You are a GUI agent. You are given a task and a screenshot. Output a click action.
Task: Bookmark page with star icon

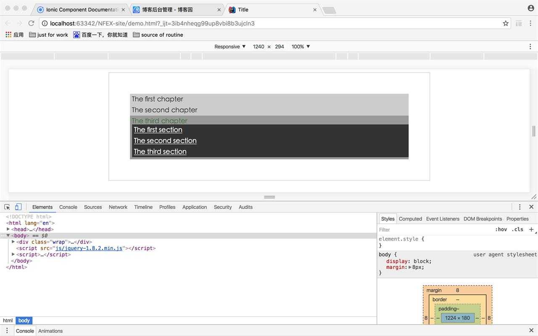(x=506, y=23)
